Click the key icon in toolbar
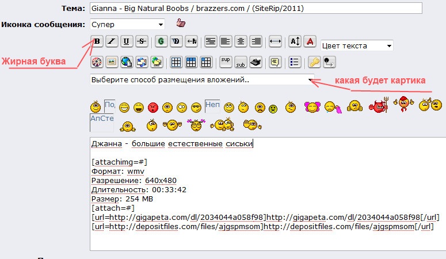The height and width of the screenshot is (259, 446). [x=314, y=62]
